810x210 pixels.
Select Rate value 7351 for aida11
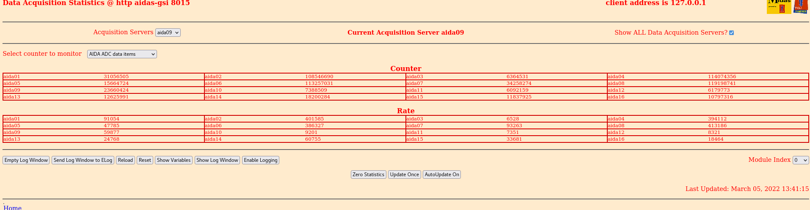(x=513, y=132)
